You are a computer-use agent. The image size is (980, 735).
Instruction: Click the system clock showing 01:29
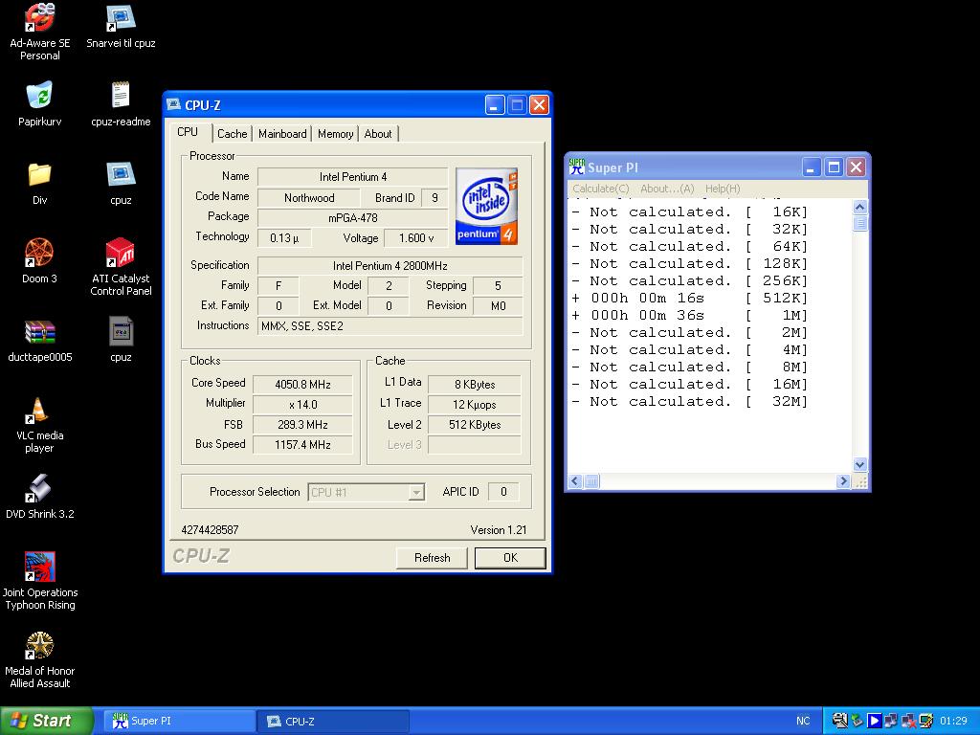tap(953, 721)
